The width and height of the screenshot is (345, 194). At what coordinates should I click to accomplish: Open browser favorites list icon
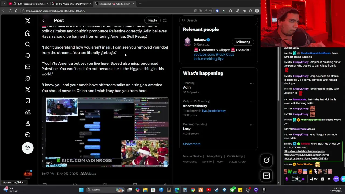(x=244, y=11)
